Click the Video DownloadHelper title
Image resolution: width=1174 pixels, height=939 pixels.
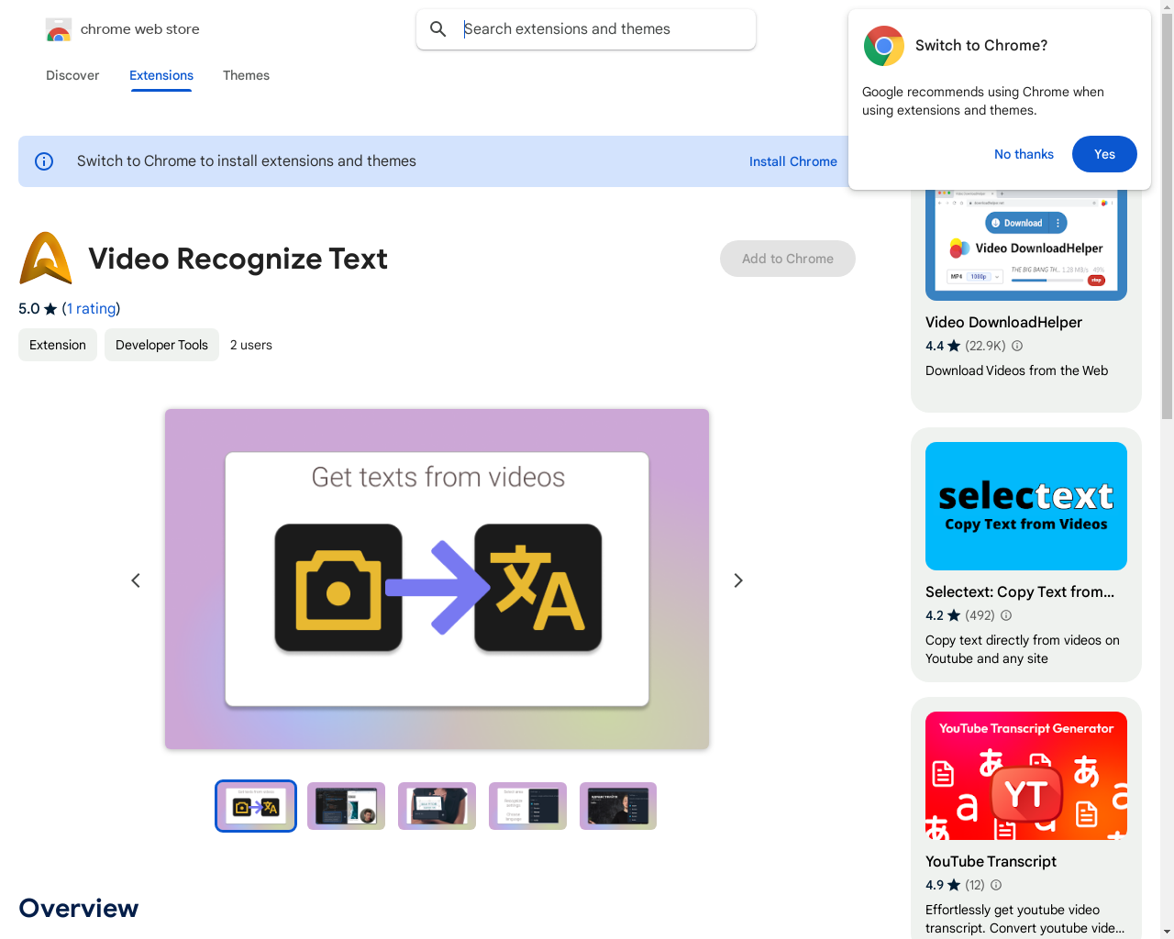click(1003, 322)
